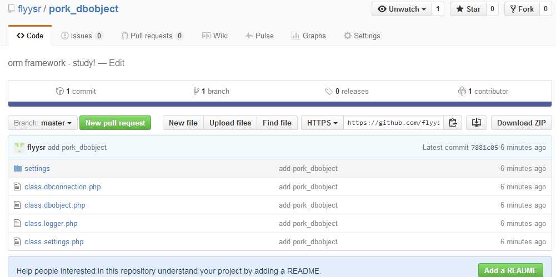Open the pork_dbobject repository title link
The width and height of the screenshot is (556, 277).
click(84, 9)
